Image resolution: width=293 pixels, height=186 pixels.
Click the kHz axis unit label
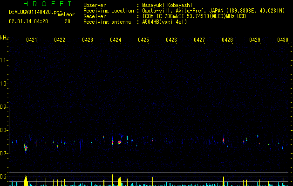point(4,38)
